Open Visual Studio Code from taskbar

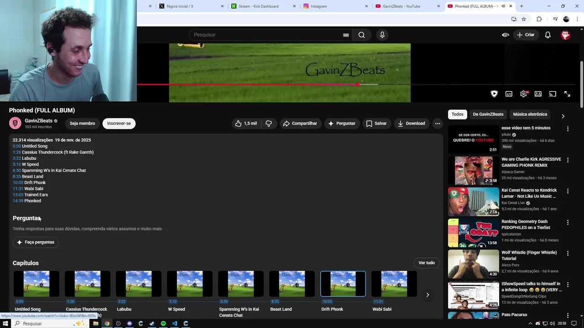click(174, 323)
